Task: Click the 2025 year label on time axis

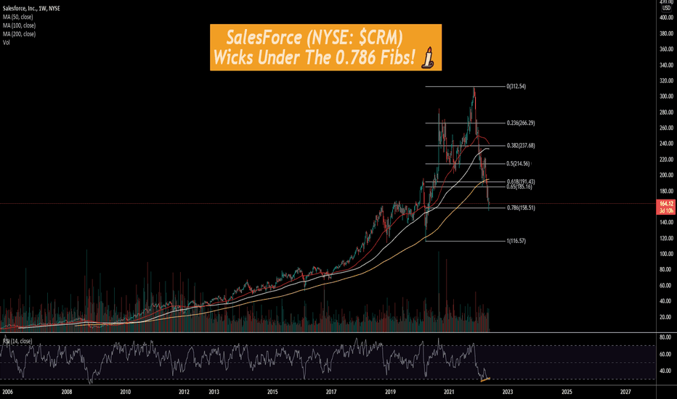Action: click(567, 392)
